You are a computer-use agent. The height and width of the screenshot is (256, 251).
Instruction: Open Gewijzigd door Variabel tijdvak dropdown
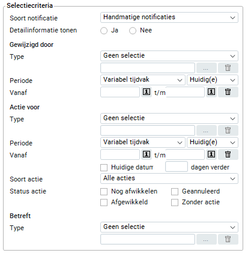(143, 80)
